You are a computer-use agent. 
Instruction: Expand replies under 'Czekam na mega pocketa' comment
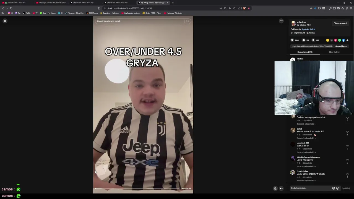click(x=306, y=124)
